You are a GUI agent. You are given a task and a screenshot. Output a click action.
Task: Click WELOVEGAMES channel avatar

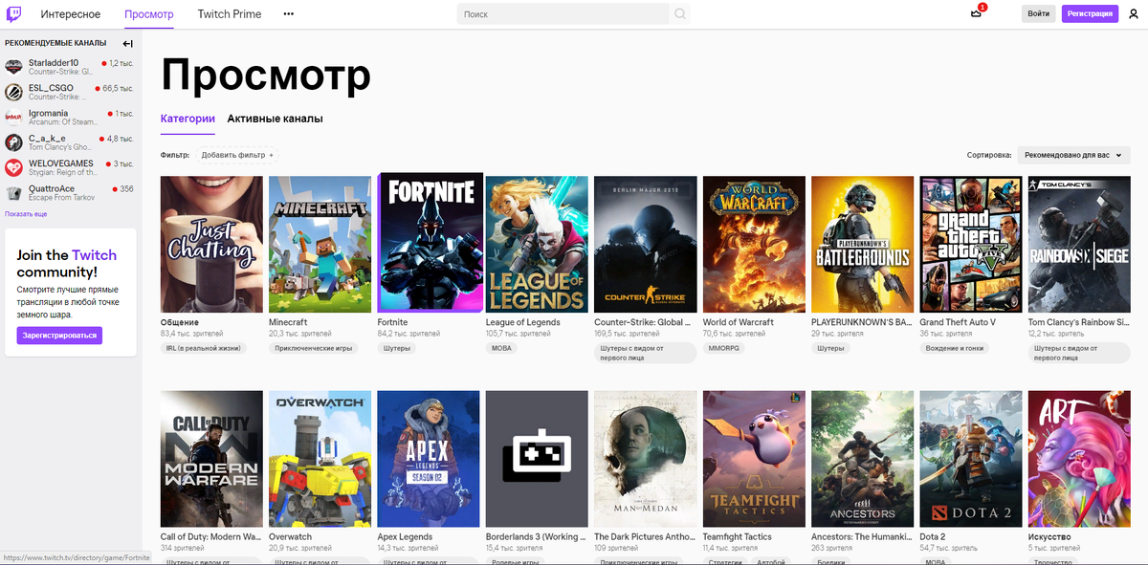tap(13, 167)
